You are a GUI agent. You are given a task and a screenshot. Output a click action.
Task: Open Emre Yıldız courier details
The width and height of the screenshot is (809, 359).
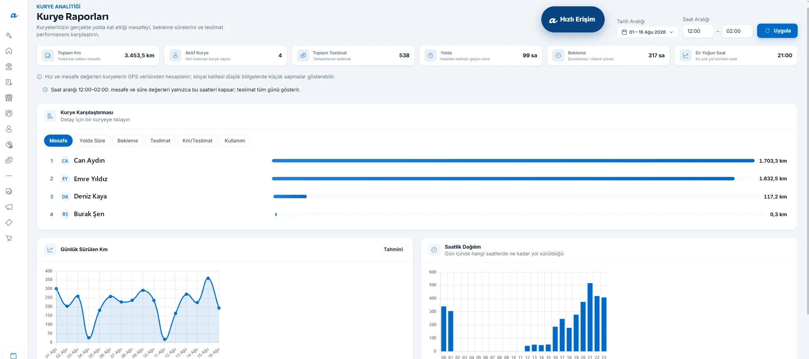[417, 179]
